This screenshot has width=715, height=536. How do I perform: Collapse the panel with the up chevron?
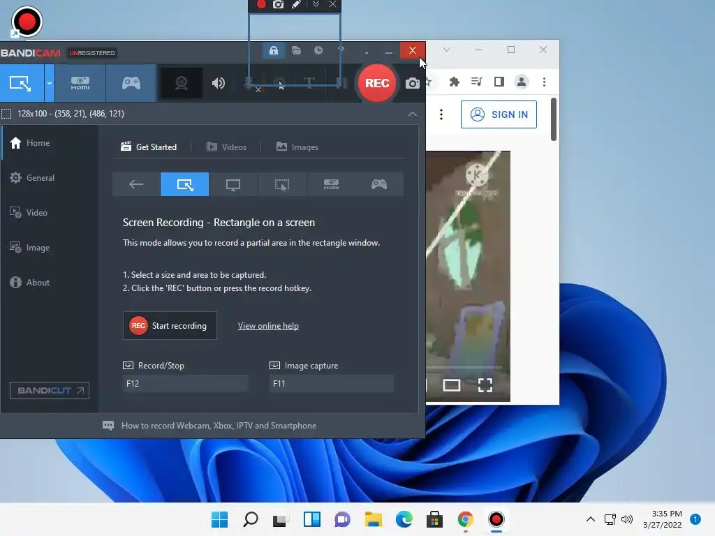click(412, 114)
